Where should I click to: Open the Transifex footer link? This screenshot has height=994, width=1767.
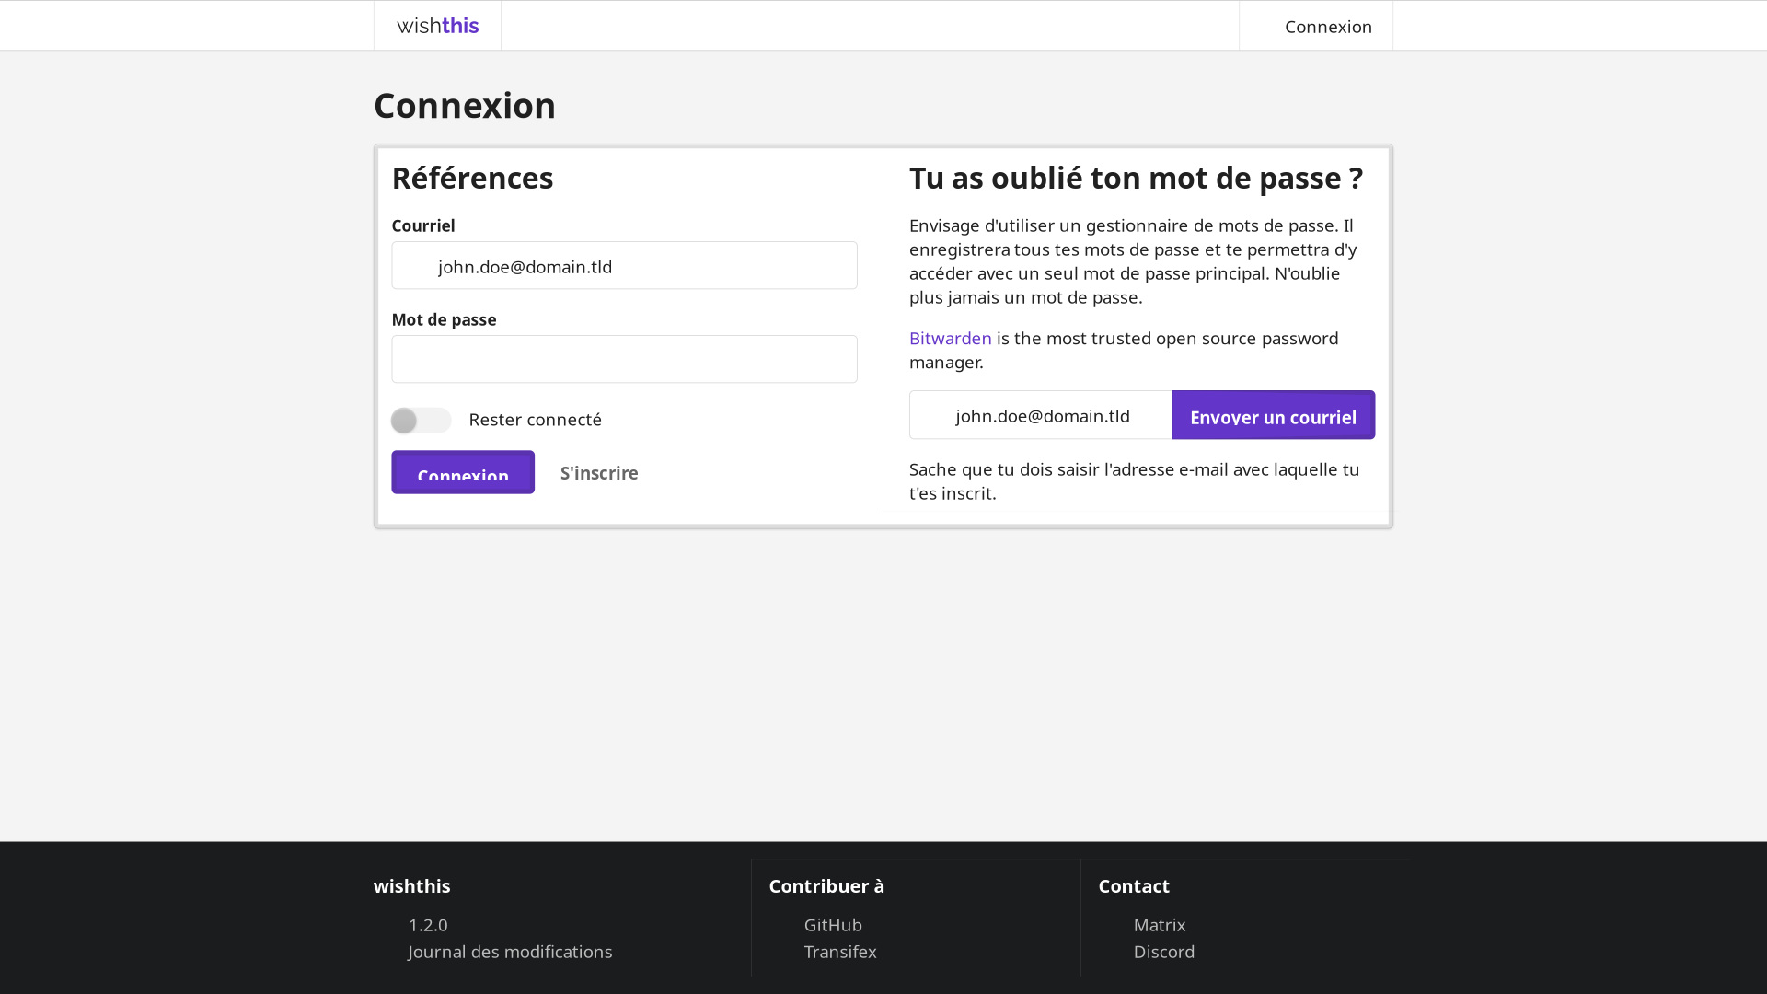tap(839, 952)
